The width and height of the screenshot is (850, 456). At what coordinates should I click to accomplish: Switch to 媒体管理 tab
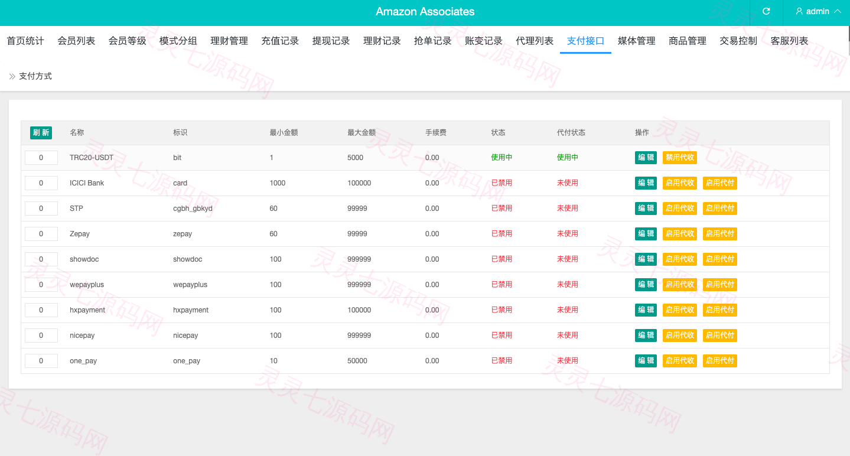point(637,41)
